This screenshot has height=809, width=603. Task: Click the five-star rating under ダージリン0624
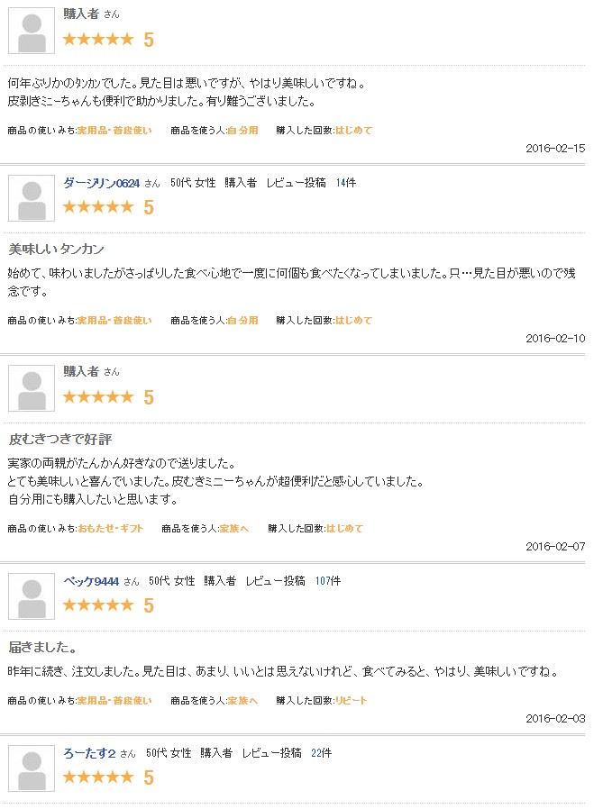coord(98,207)
